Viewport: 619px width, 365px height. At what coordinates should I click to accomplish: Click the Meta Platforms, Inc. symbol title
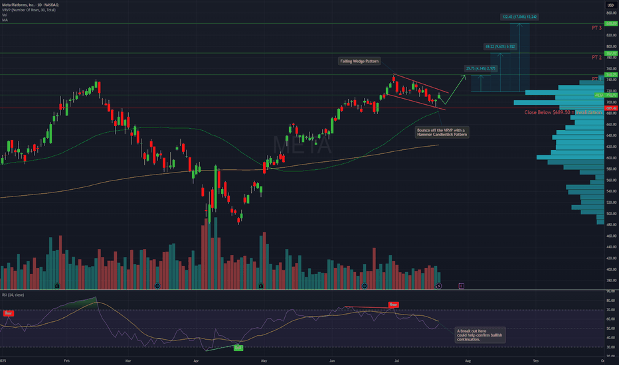(30, 5)
